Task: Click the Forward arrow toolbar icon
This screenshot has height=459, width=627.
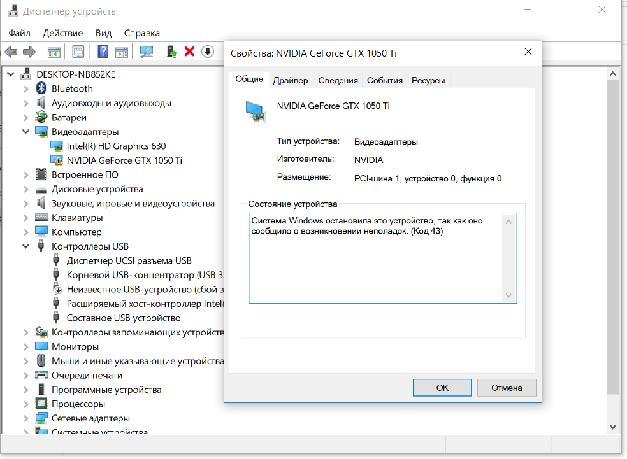Action: point(29,52)
